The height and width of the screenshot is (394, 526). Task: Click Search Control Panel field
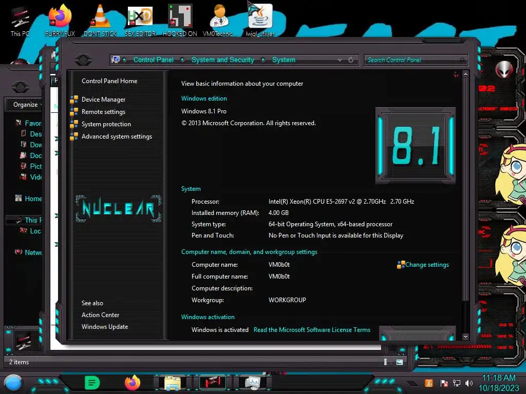[415, 60]
